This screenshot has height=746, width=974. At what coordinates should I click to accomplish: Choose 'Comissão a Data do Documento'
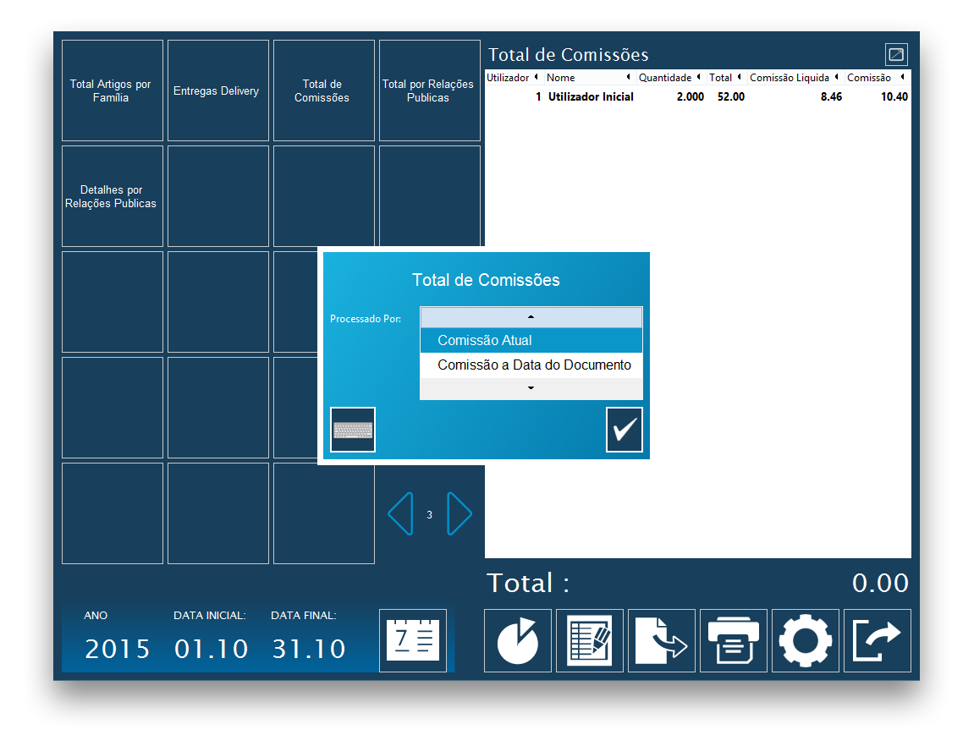531,365
